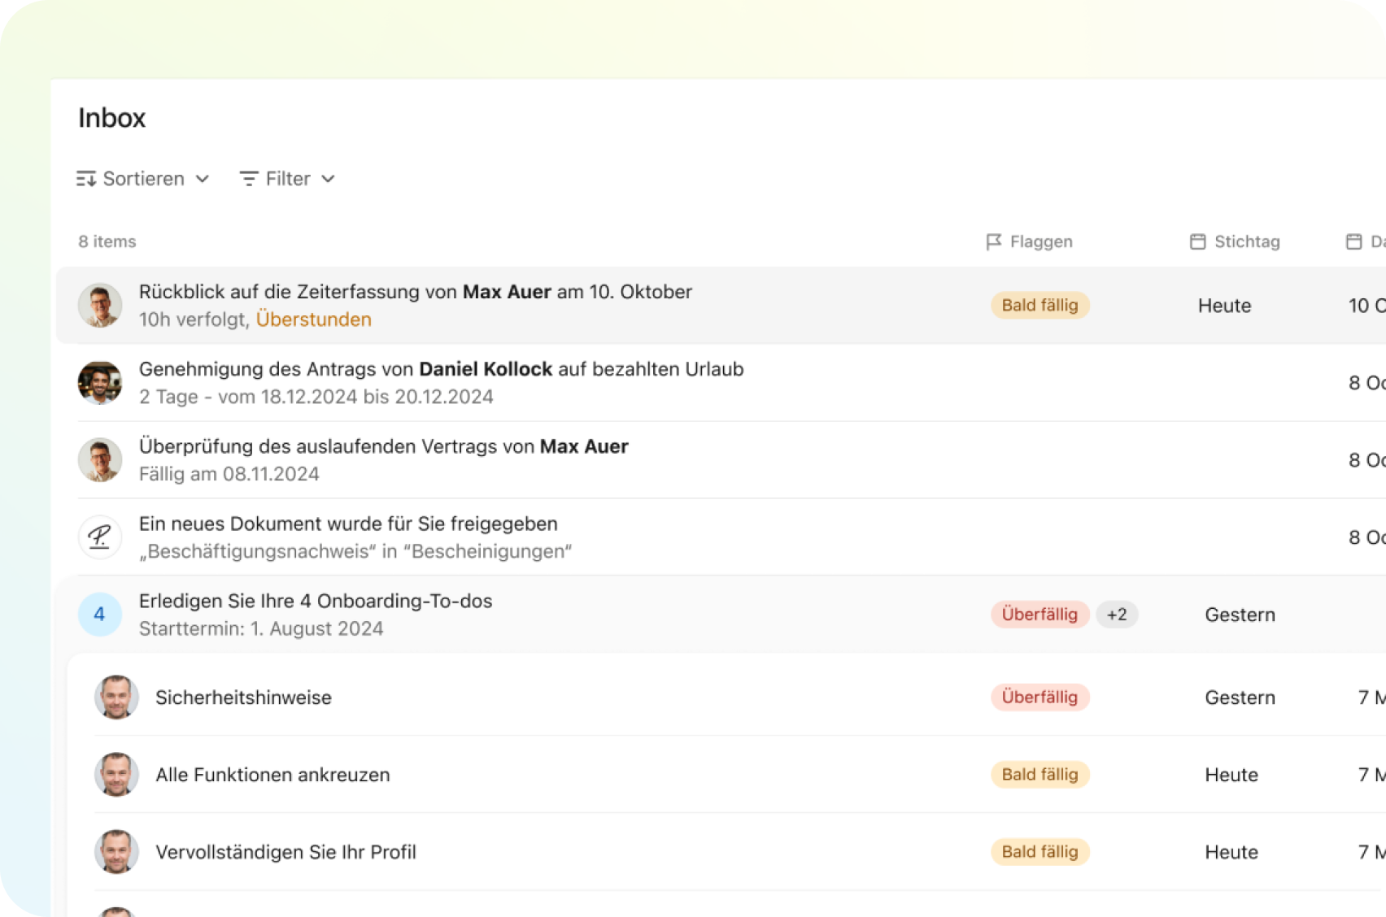Open the Filter dropdown
This screenshot has width=1386, height=917.
tap(287, 179)
